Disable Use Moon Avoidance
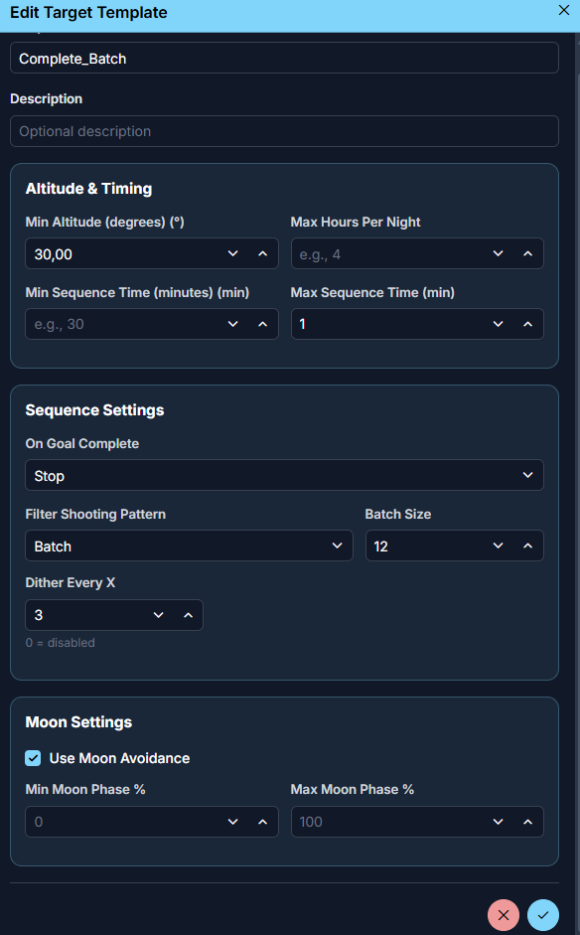Viewport: 580px width, 935px height. 32,757
